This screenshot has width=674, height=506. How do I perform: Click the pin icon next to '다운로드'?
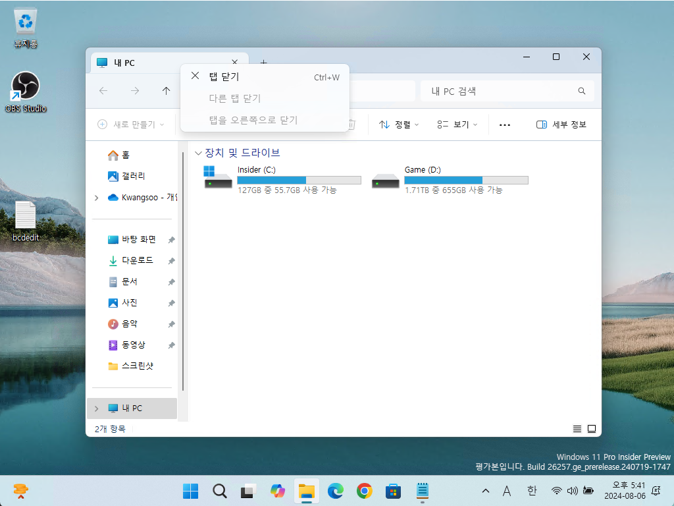[172, 261]
